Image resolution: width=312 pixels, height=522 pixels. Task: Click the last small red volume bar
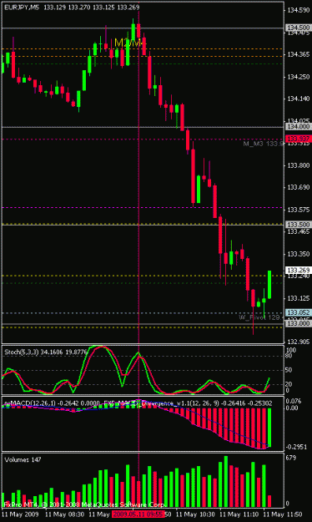tap(269, 500)
